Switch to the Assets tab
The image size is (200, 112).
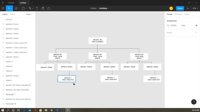tap(12, 14)
